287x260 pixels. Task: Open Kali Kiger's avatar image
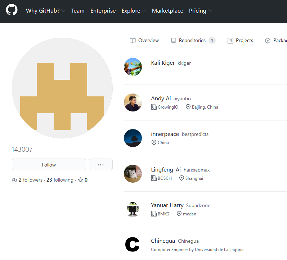(133, 67)
